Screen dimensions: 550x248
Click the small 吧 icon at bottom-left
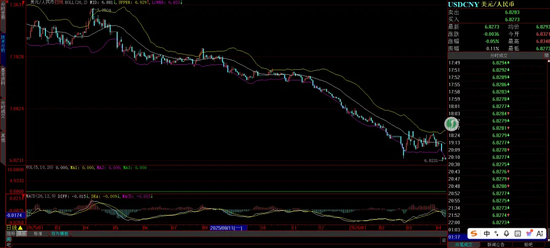(9, 245)
